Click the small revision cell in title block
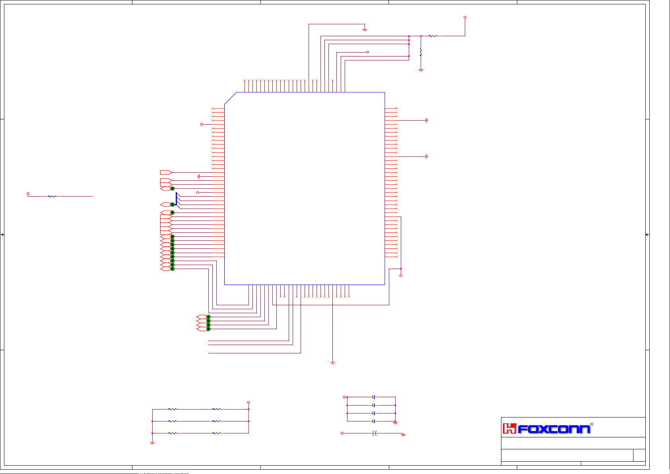The height and width of the screenshot is (474, 670). tap(639, 455)
